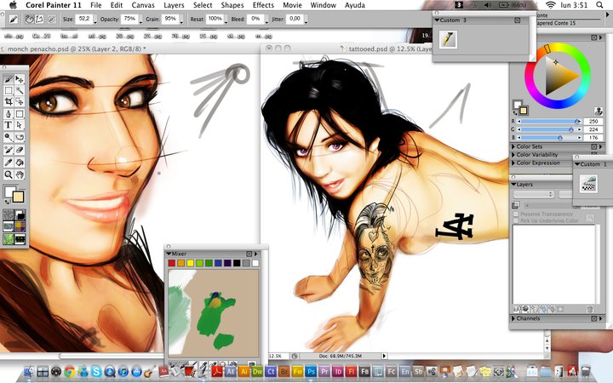Screen dimensions: 613x383
Task: Open the Canvas menu
Action: tap(143, 5)
